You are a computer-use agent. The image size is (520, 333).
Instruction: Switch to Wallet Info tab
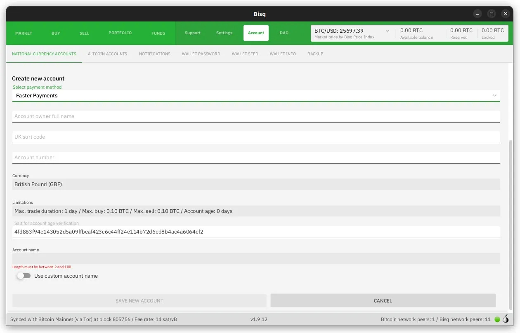click(x=283, y=54)
